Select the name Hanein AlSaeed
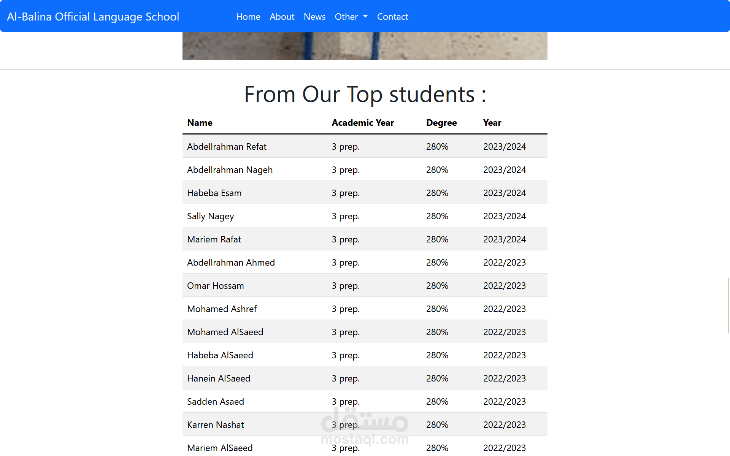This screenshot has height=456, width=730. [x=219, y=378]
